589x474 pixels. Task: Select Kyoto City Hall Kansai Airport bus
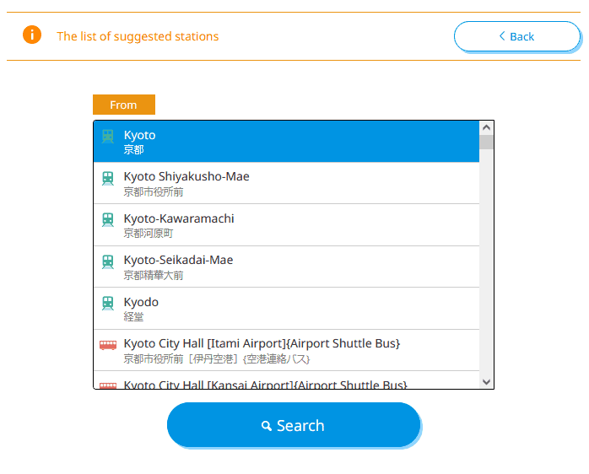click(x=287, y=383)
